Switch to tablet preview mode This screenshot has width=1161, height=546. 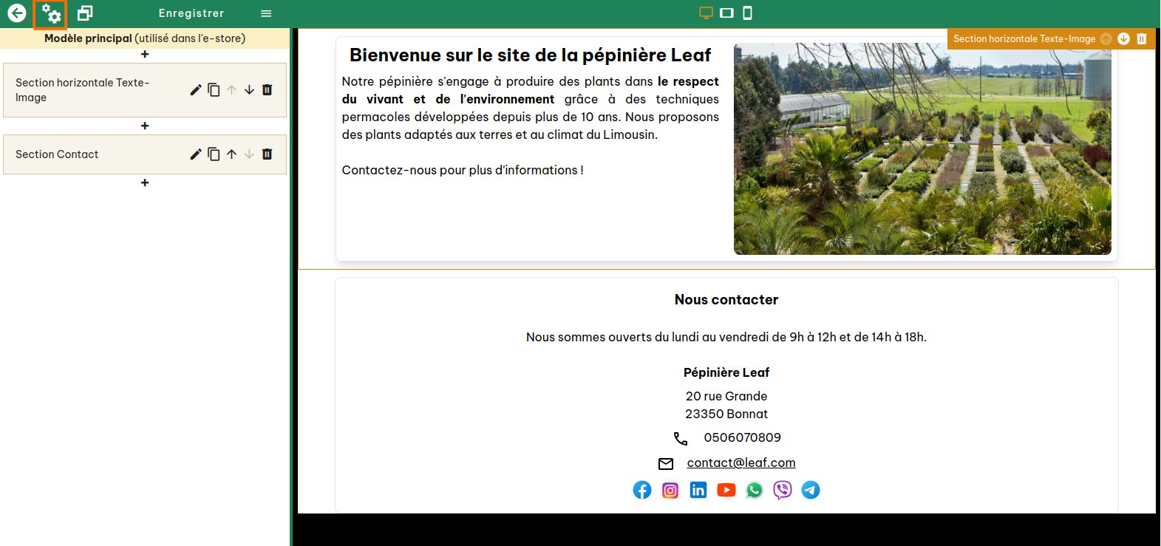tap(726, 13)
